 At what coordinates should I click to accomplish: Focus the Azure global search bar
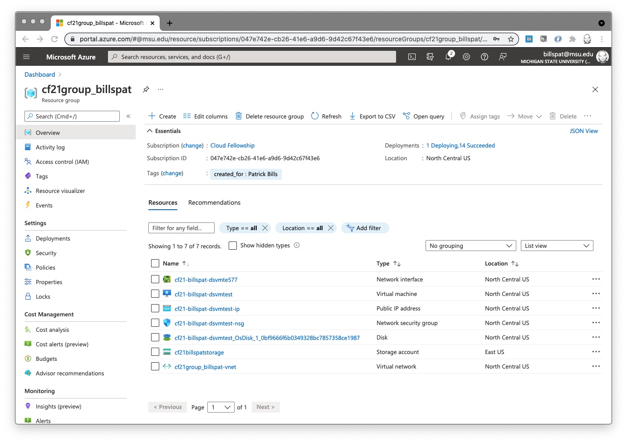(252, 57)
